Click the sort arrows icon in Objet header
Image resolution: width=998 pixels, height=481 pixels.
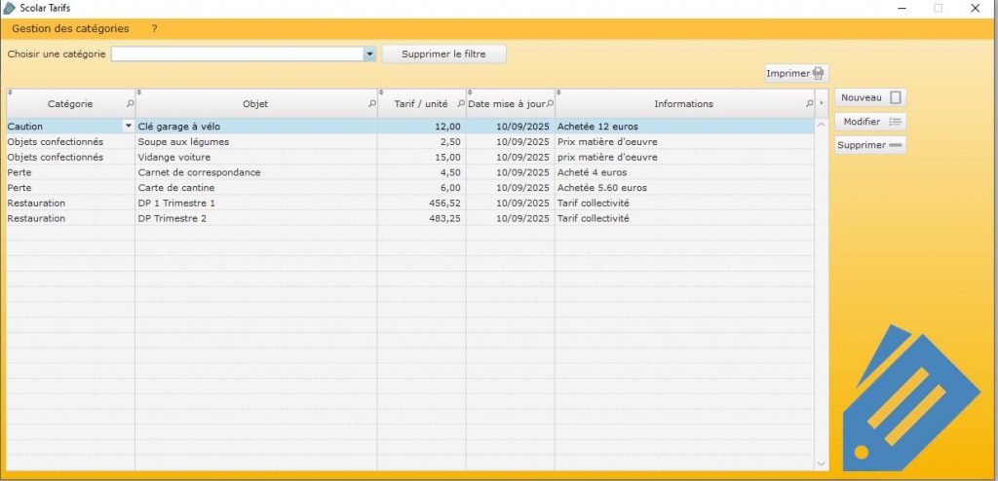coord(139,93)
